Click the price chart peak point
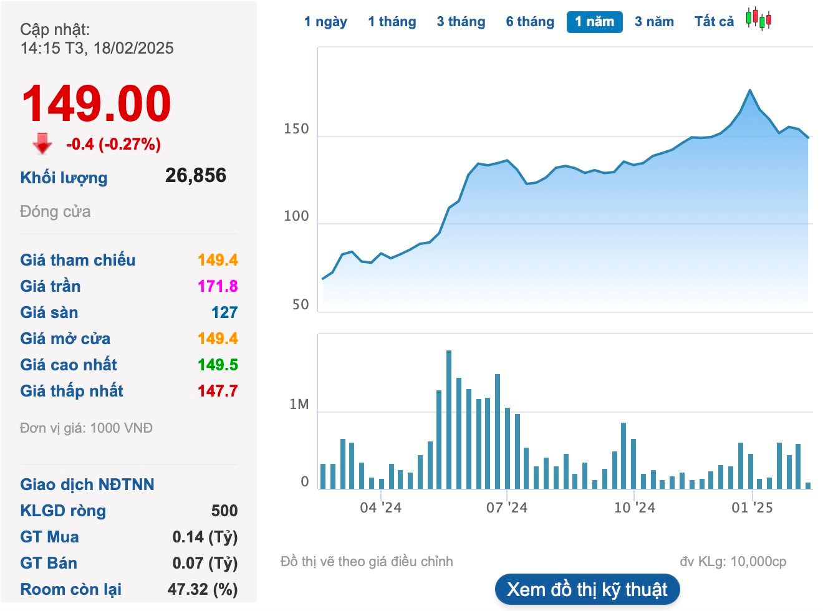 tap(750, 90)
